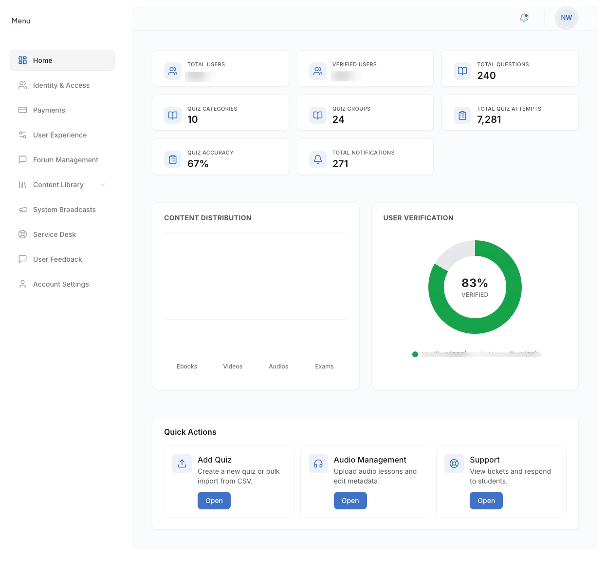This screenshot has height=561, width=606.
Task: Click the Forum Management chat icon
Action: coord(22,160)
